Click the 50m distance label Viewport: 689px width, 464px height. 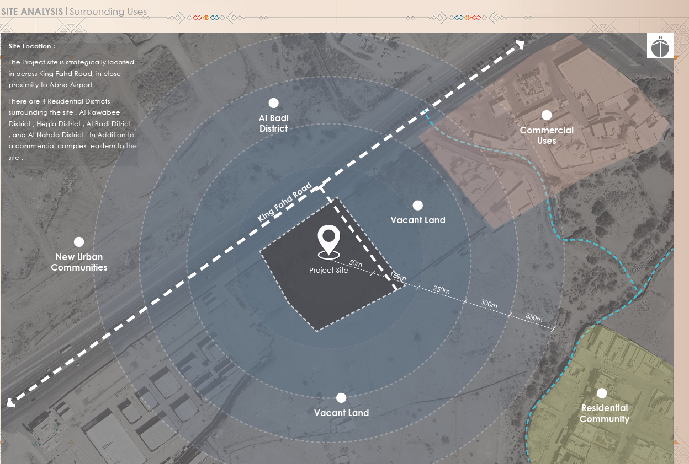[356, 263]
